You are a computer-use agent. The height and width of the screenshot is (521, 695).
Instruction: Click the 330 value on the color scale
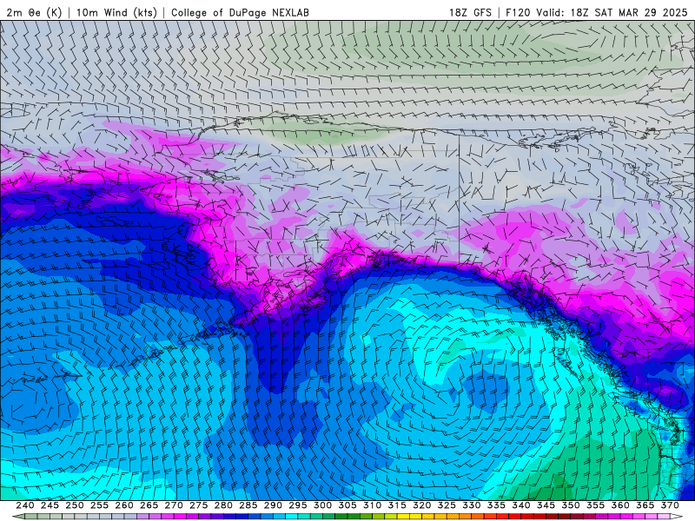(x=472, y=505)
